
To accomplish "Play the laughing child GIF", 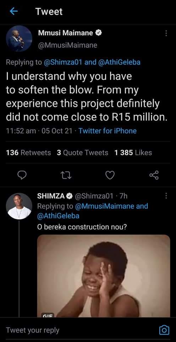I will point(104,276).
